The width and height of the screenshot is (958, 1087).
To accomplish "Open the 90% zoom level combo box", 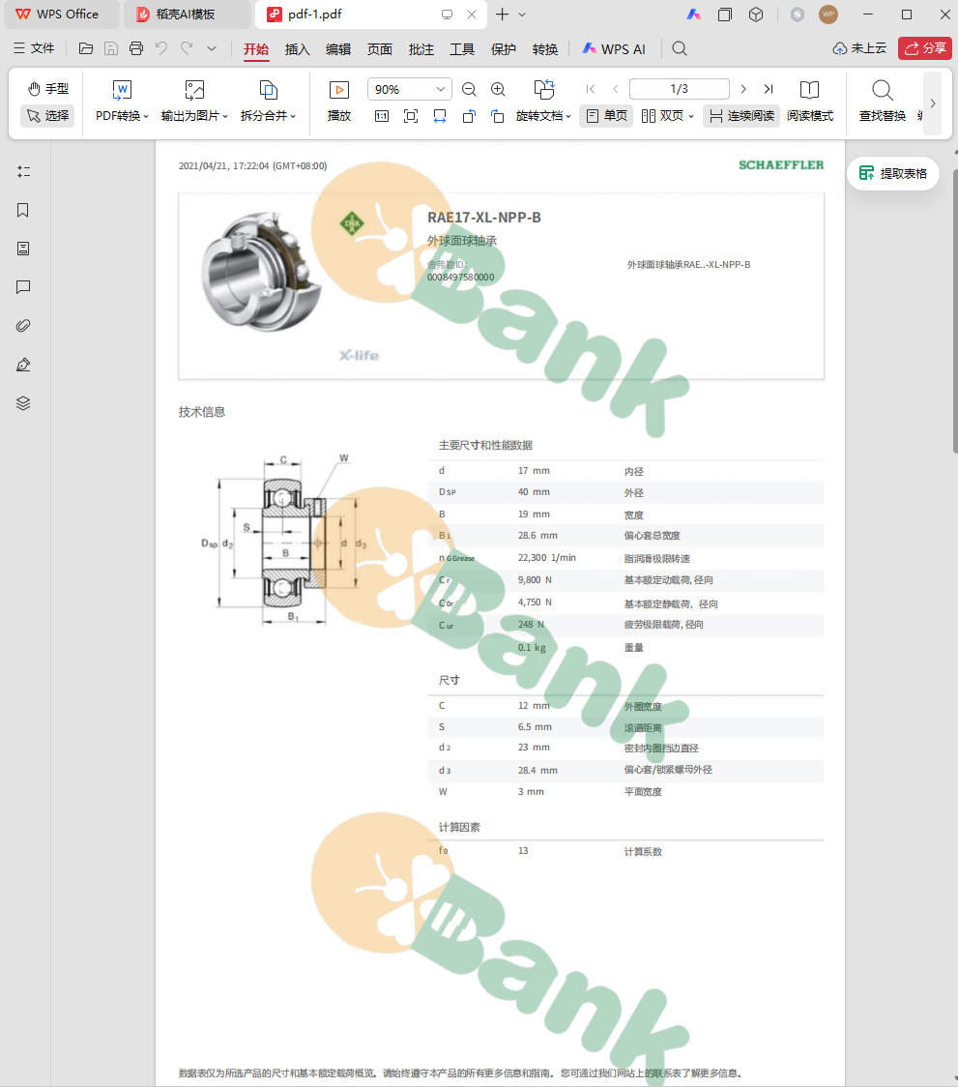I will (410, 89).
